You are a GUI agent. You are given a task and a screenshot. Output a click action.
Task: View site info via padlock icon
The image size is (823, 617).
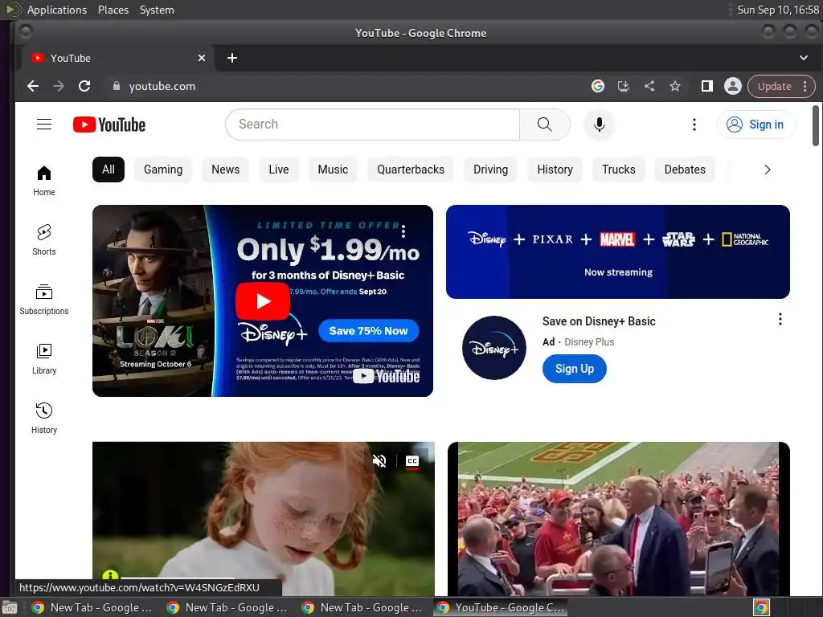pyautogui.click(x=117, y=86)
